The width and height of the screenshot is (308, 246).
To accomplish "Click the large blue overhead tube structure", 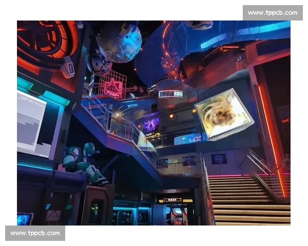I will point(205,46).
